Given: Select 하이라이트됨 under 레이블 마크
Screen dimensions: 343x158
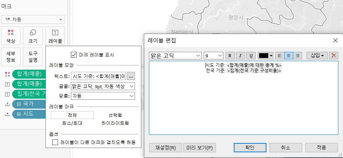Looking at the screenshot, I should point(115,123).
